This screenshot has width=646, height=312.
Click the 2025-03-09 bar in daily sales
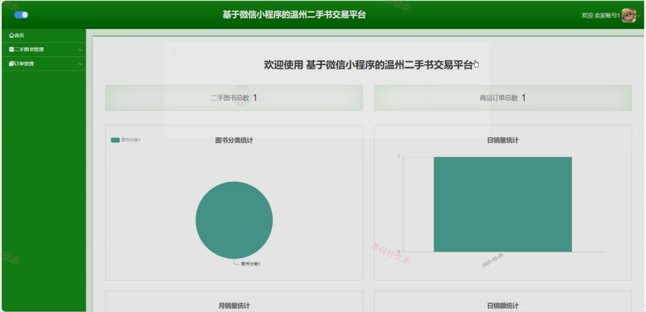(503, 204)
